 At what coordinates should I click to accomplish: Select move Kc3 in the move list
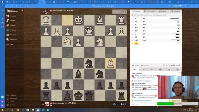(x=136, y=21)
